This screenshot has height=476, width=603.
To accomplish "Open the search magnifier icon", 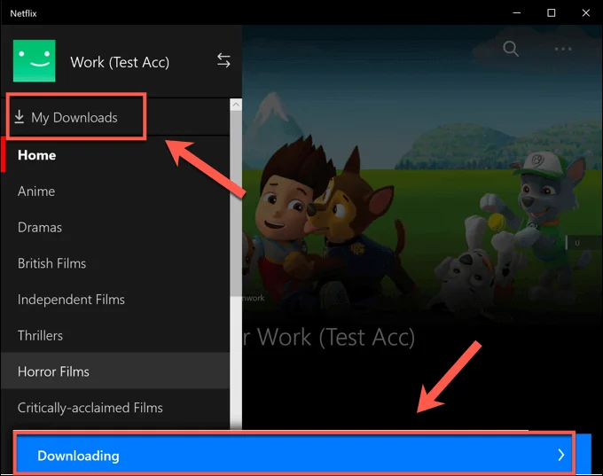I will pos(511,49).
